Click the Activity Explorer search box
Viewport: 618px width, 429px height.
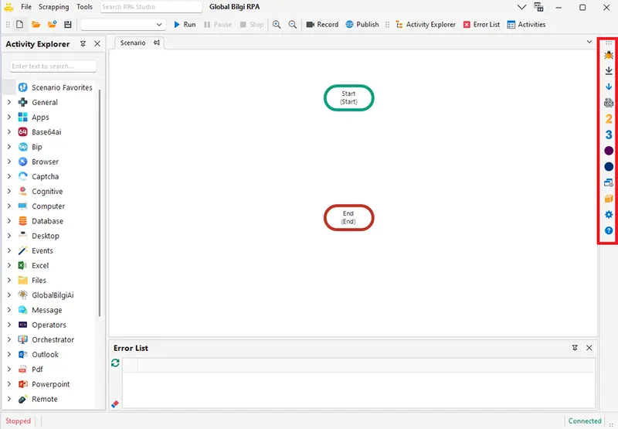(x=53, y=66)
